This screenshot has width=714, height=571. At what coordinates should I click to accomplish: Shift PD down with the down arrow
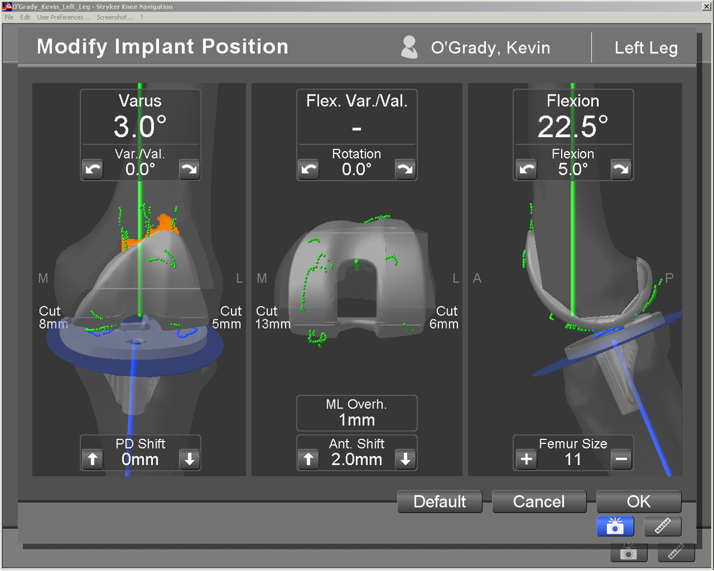coord(189,459)
